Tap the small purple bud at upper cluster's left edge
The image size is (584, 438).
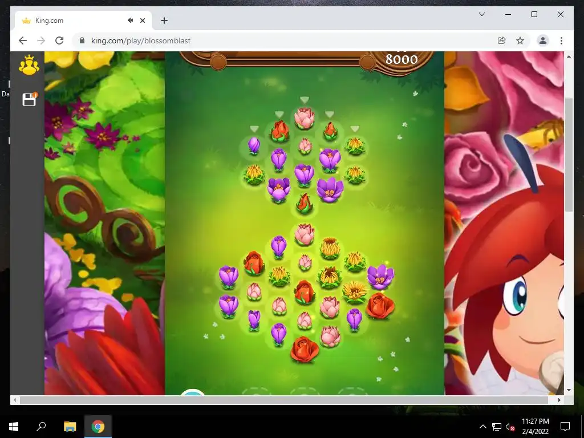[254, 145]
